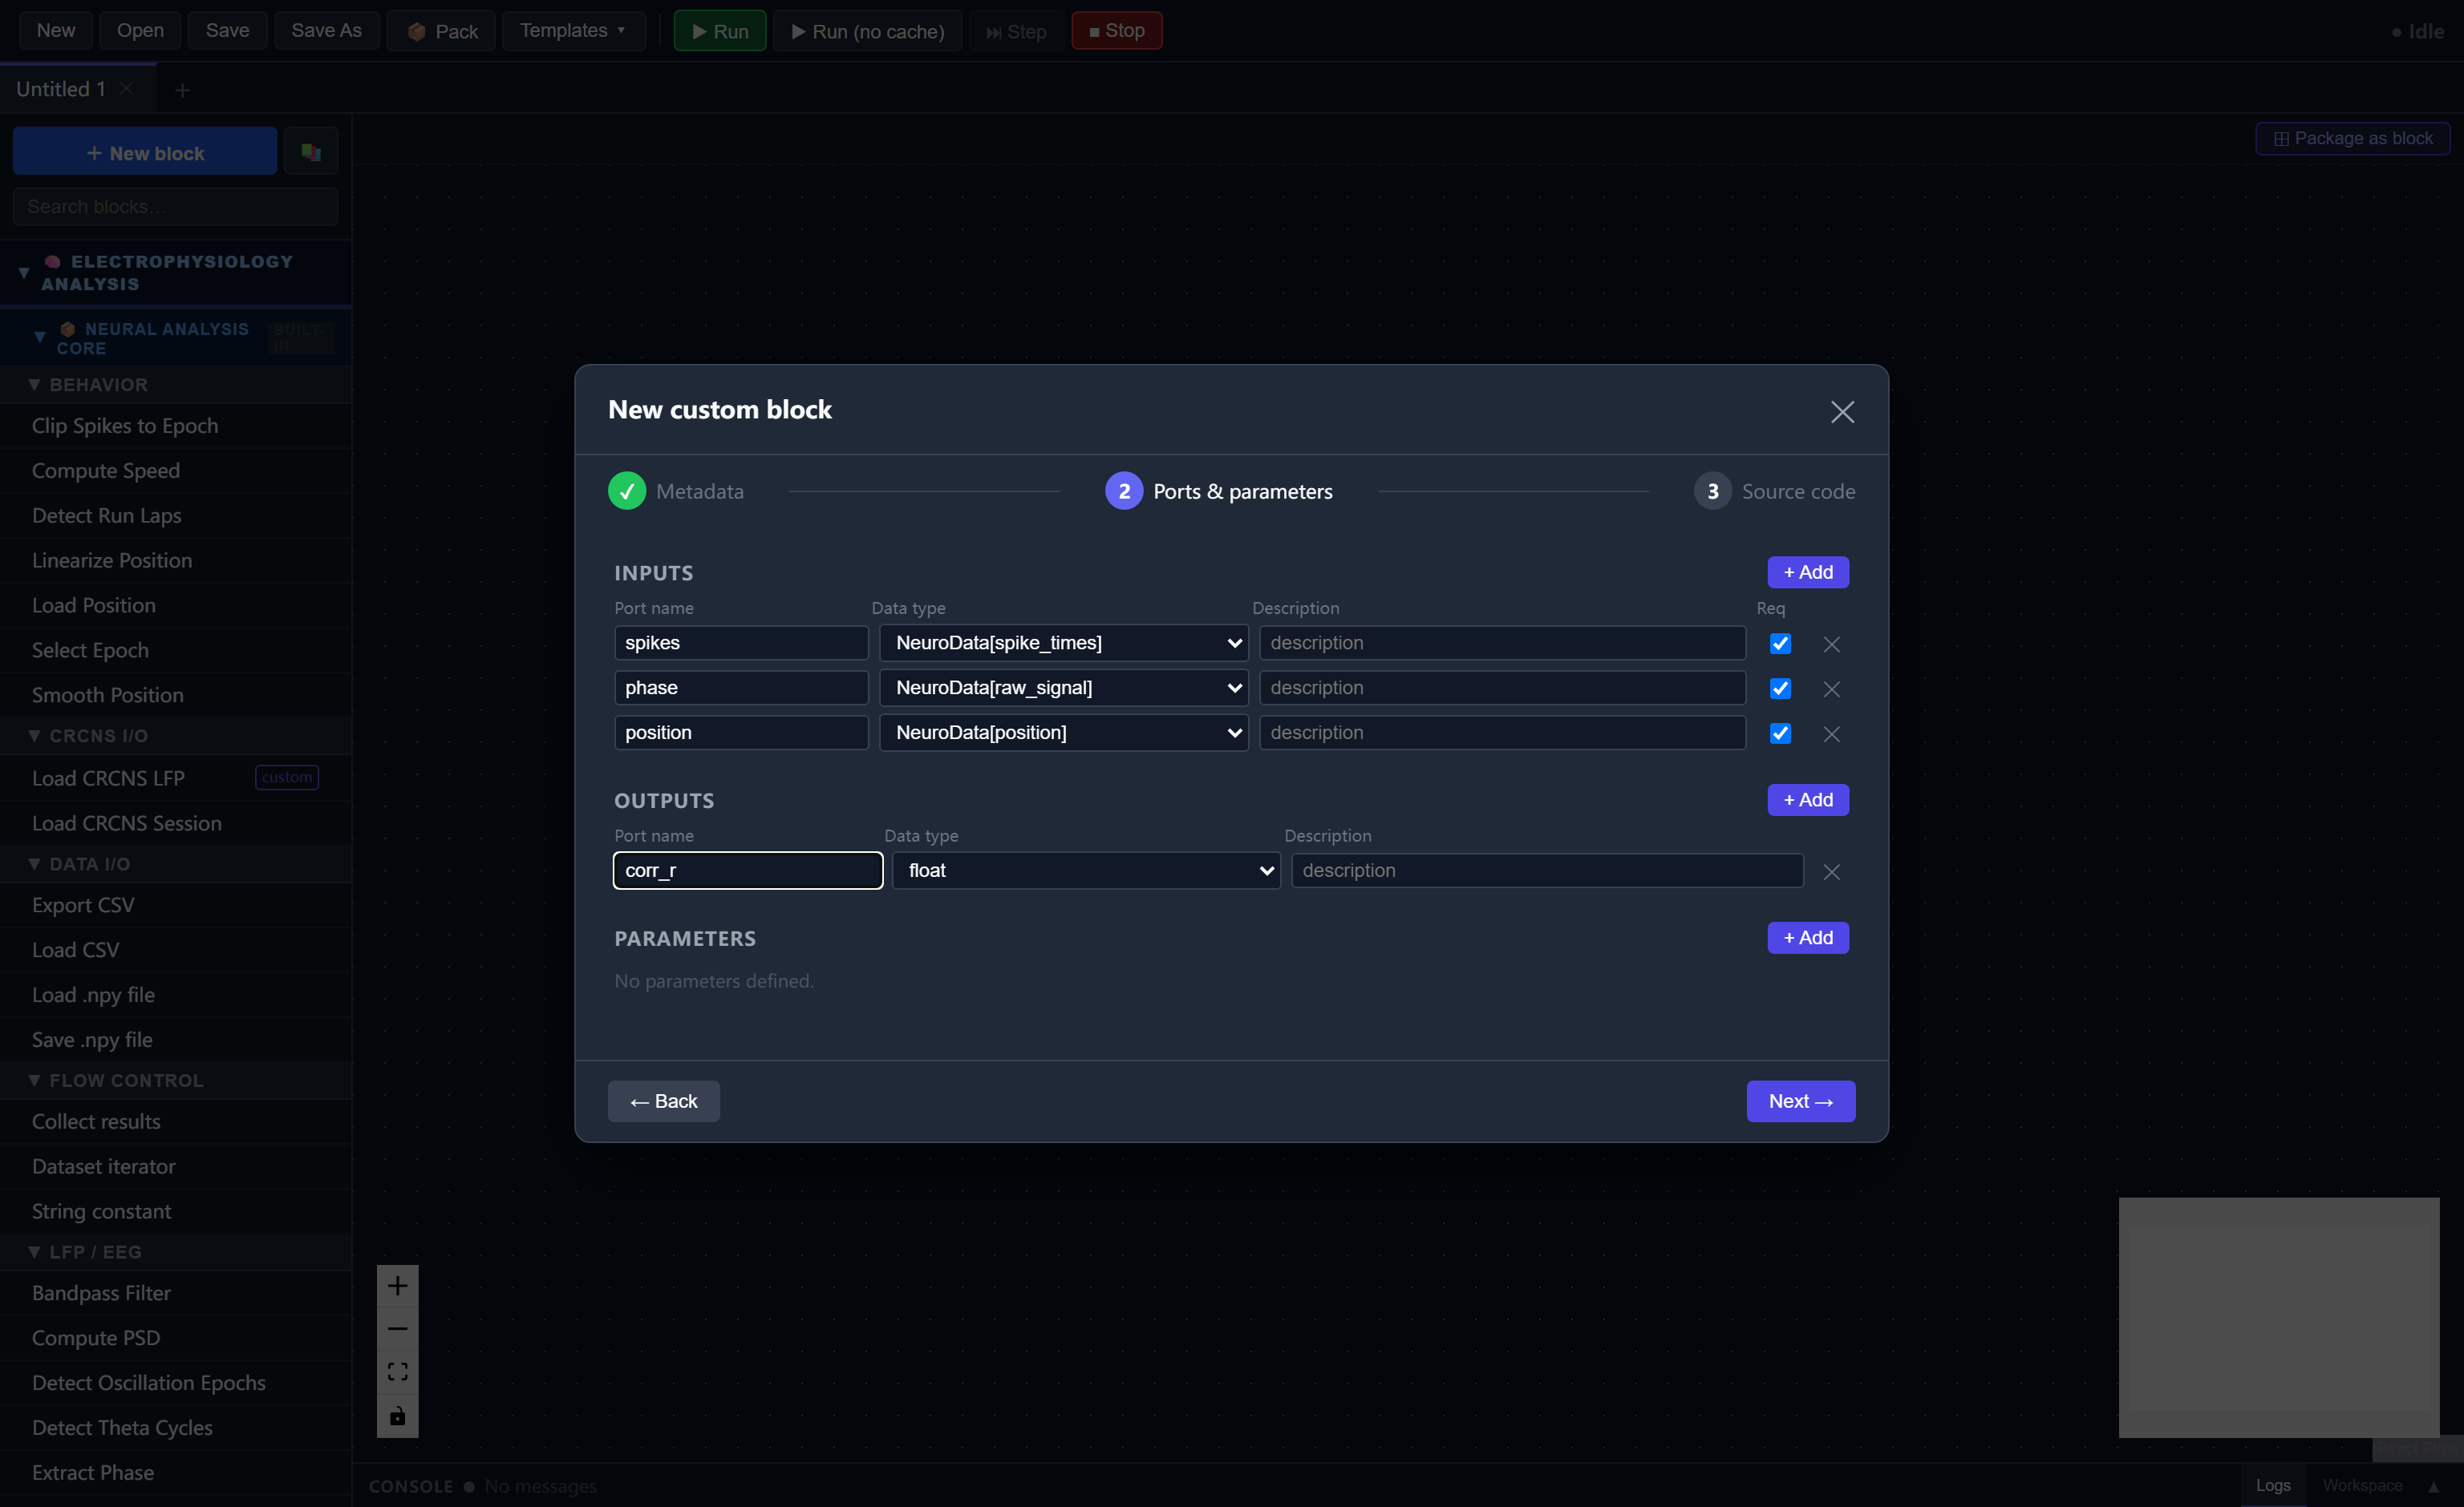The image size is (2464, 1507).
Task: Uncheck required for position input
Action: (1780, 733)
